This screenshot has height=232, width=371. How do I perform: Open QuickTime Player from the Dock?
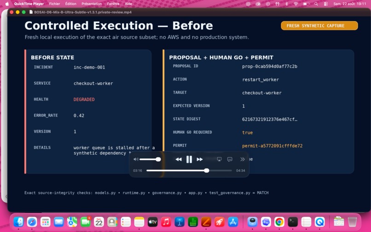(319, 222)
